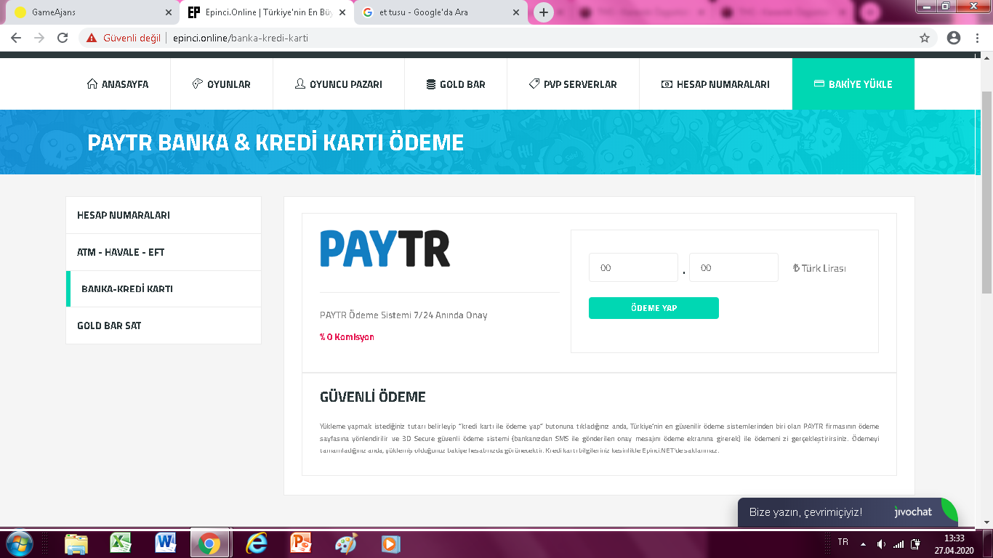
Task: Open PowerPoint from the taskbar
Action: (300, 543)
